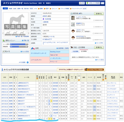The width and height of the screenshot is (124, 122).
Task: Open breeder 三嶋牧場 link
Action: (x=45, y=22)
